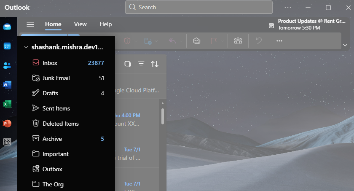Viewport: 354px width, 191px height.
Task: Open the Junk Email folder
Action: [67, 78]
